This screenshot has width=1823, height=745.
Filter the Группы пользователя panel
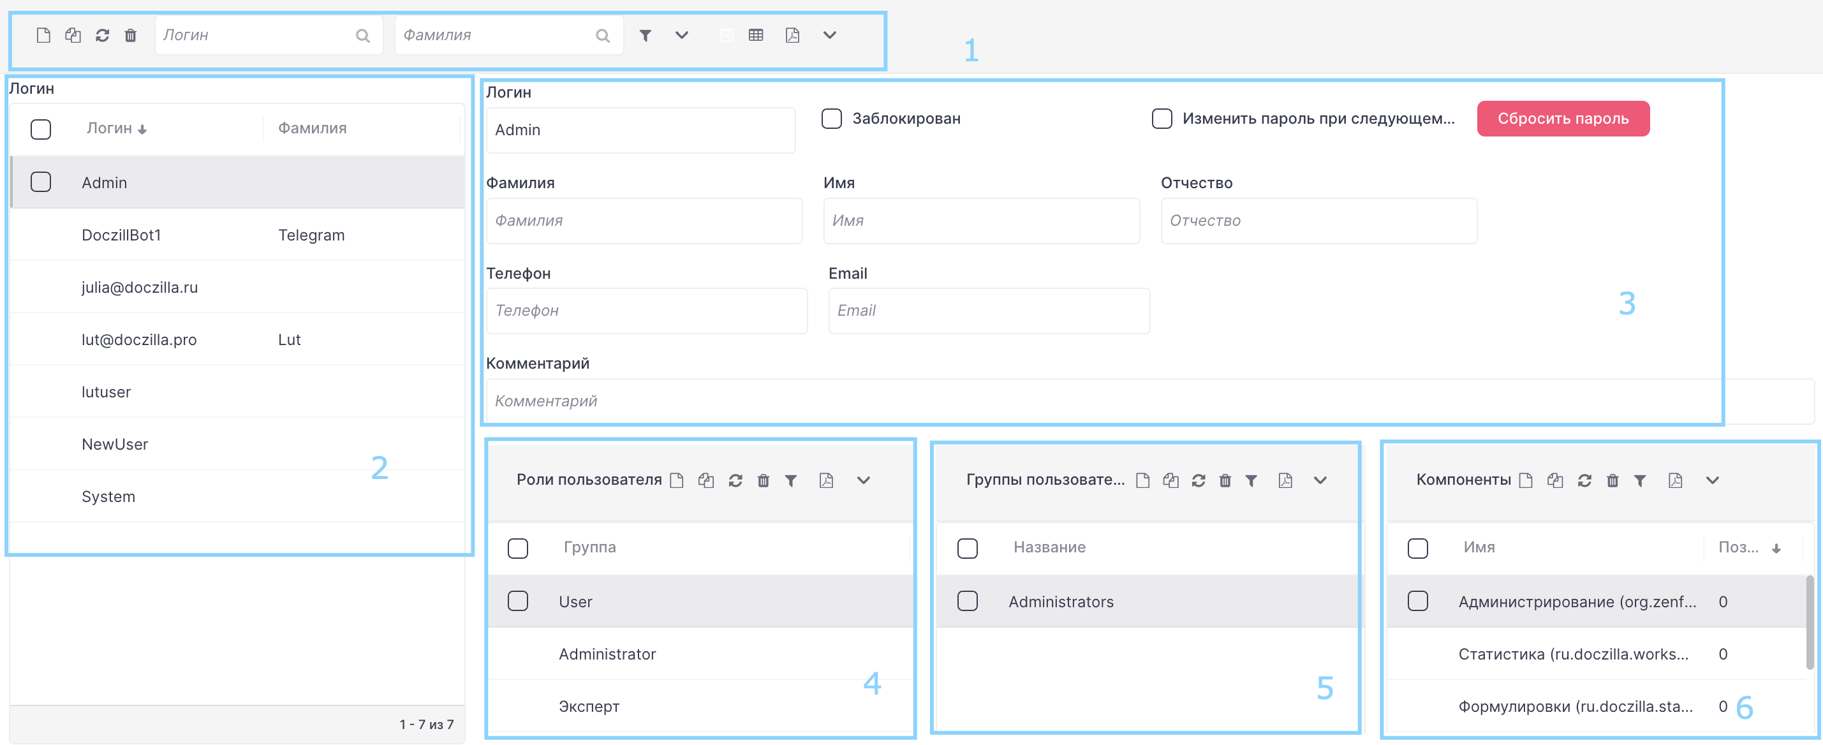pyautogui.click(x=1251, y=480)
